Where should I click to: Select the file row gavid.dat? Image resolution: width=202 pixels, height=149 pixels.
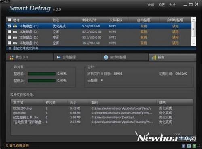click(x=102, y=113)
